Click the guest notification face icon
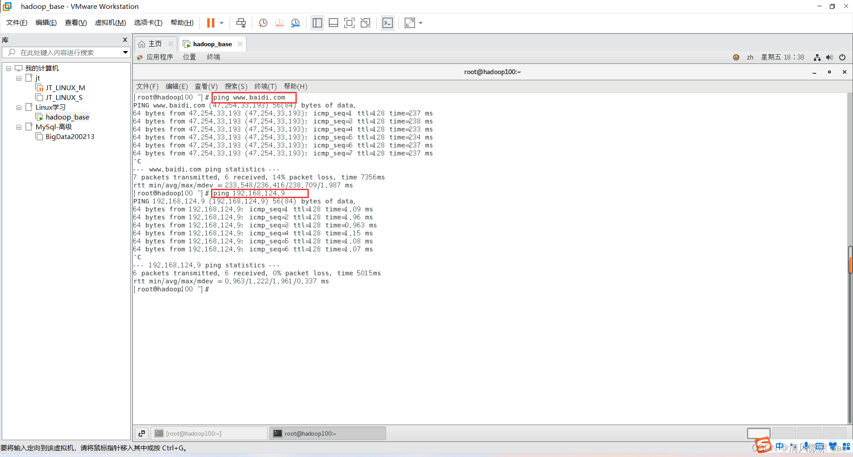 click(x=736, y=57)
